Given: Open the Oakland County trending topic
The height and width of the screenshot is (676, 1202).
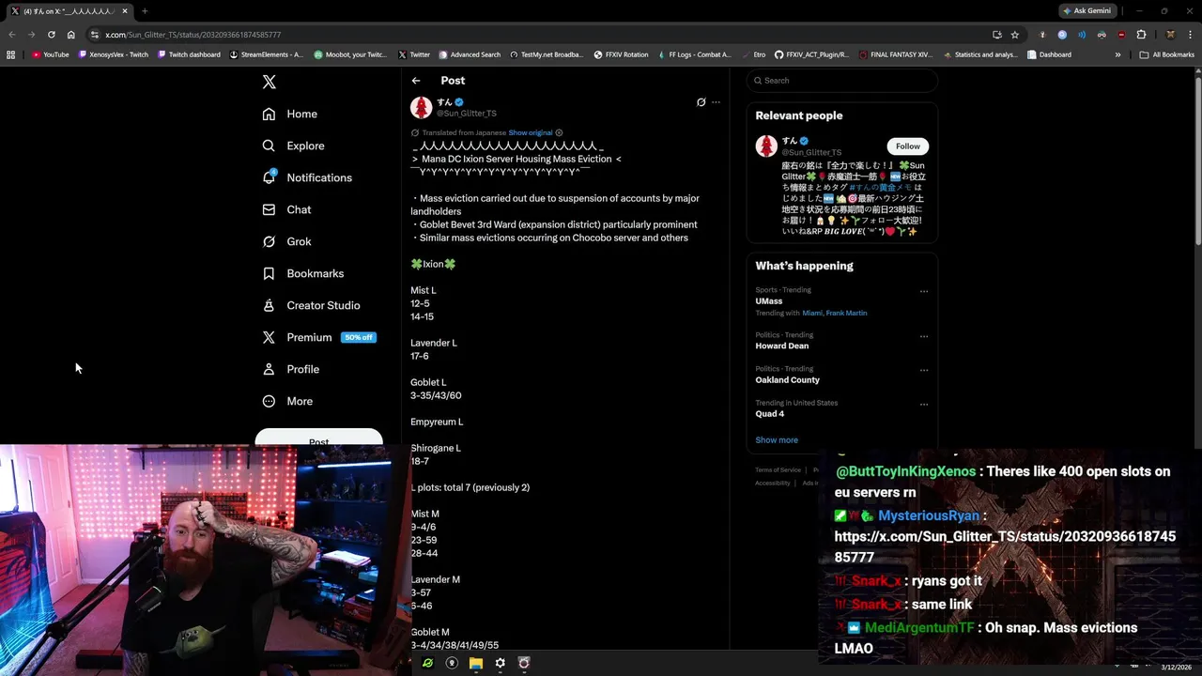Looking at the screenshot, I should click(x=787, y=380).
